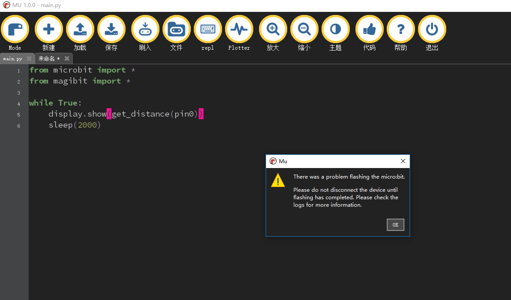Select the Mode icon in the toolbar
The width and height of the screenshot is (511, 300).
point(15,29)
